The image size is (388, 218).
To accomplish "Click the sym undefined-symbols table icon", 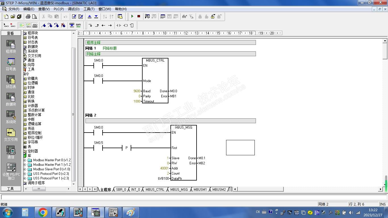I will [x=78, y=25].
